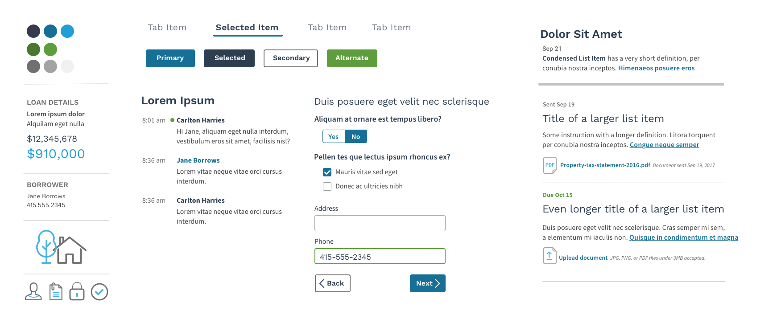Screen dimensions: 781x331
Task: Click the upload document arrow icon
Action: (x=550, y=256)
